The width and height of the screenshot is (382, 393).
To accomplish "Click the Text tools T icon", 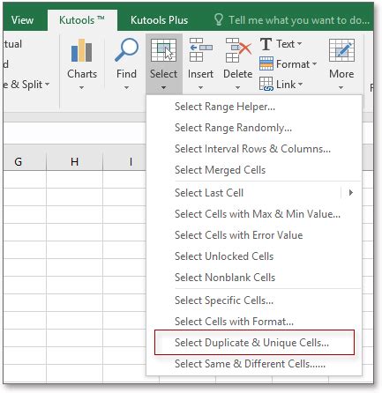I will click(266, 44).
